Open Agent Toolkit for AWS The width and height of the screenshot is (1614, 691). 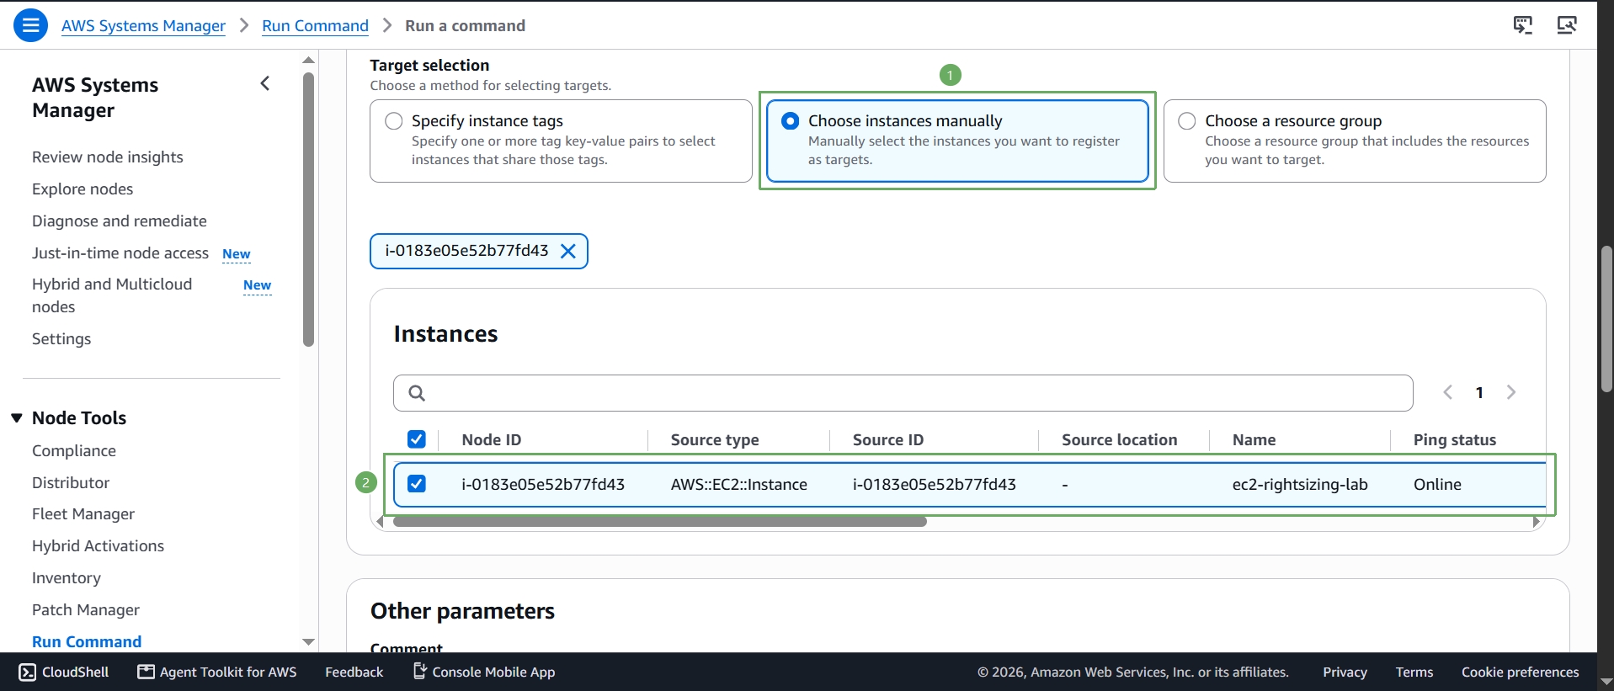[217, 672]
